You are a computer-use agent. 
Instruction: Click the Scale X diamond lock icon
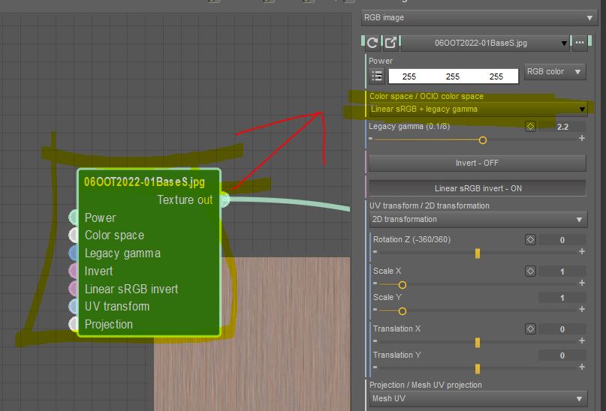click(x=530, y=271)
